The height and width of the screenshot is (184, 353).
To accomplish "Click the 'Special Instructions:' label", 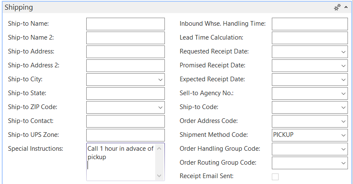I will [36, 149].
